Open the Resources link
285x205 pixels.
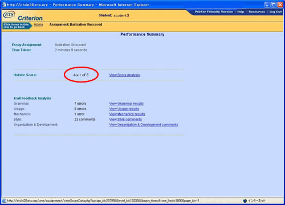tap(256, 12)
